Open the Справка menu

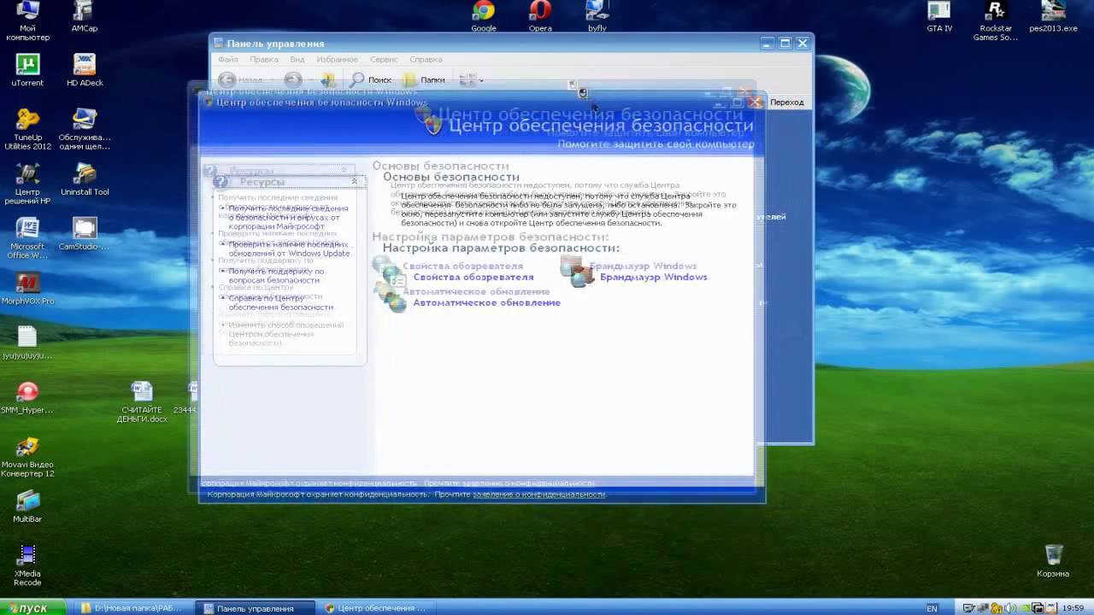pyautogui.click(x=426, y=60)
